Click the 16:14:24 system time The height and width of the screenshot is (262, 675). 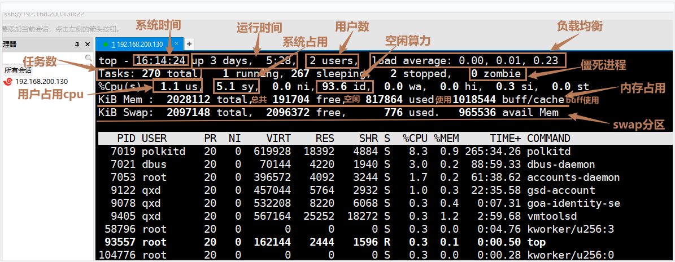pyautogui.click(x=160, y=60)
